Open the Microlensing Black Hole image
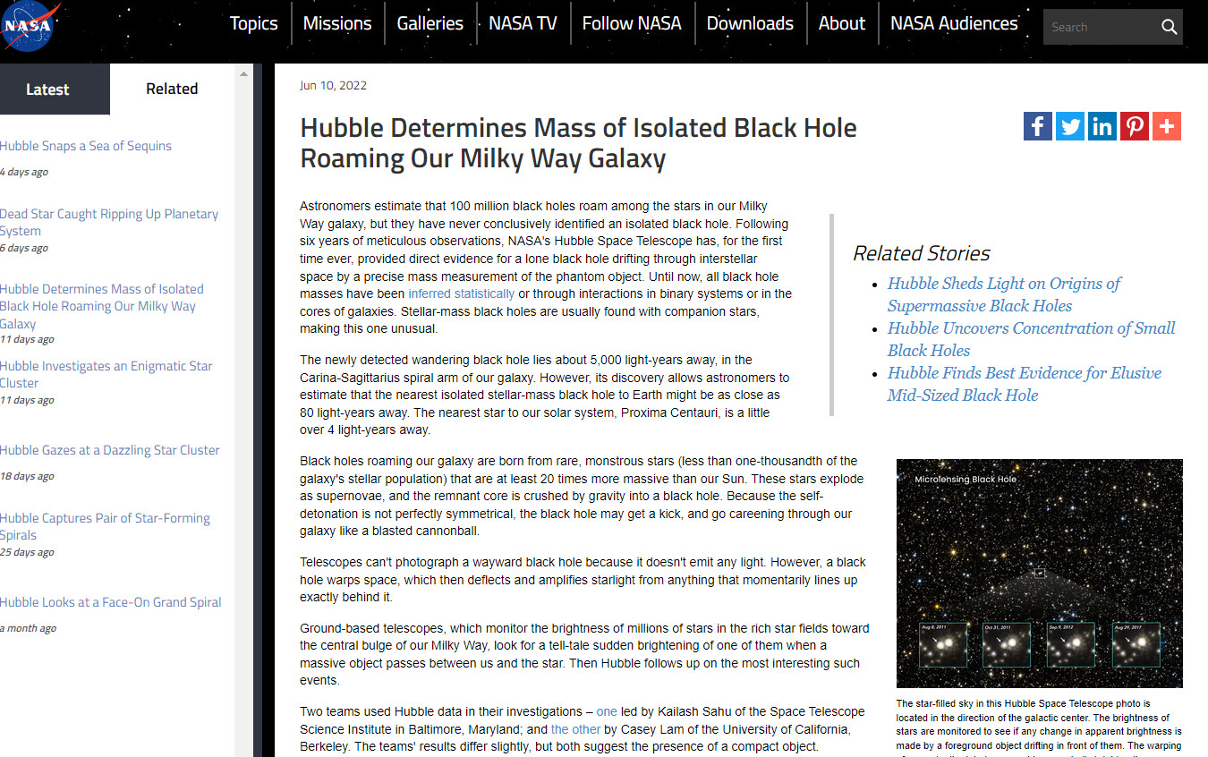The width and height of the screenshot is (1208, 757). (x=1039, y=574)
